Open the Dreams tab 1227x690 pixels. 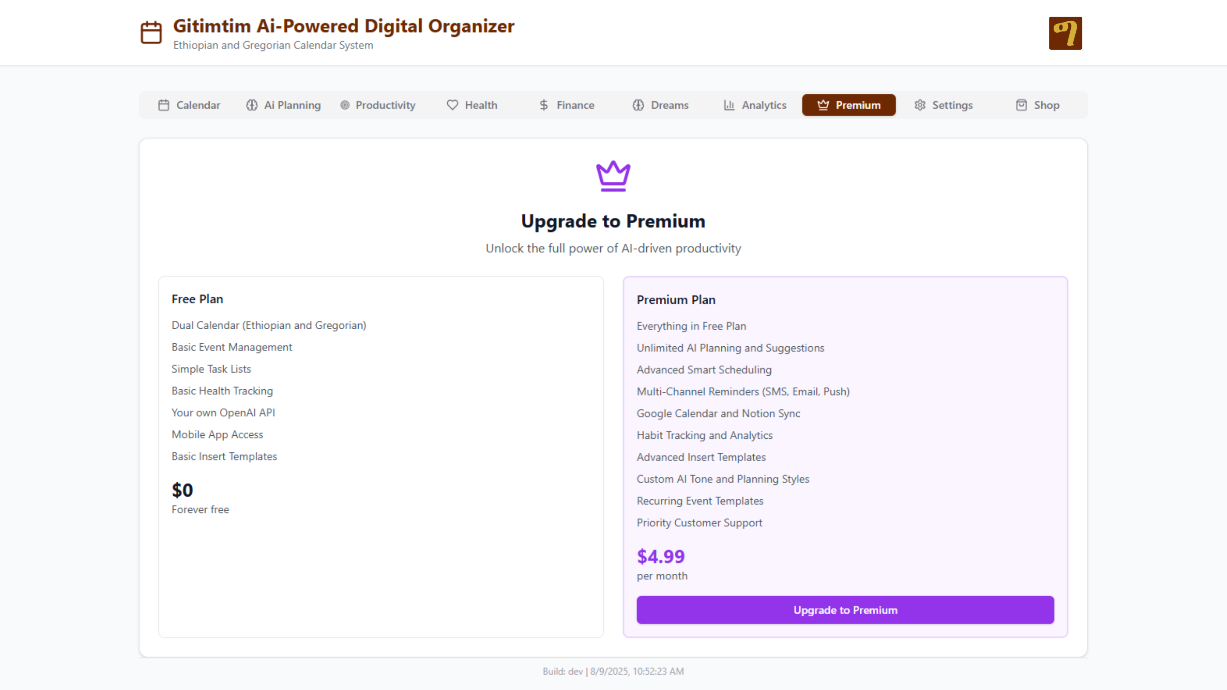(x=660, y=105)
